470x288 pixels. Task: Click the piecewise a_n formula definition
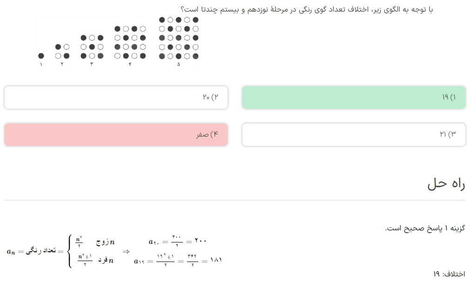61,251
